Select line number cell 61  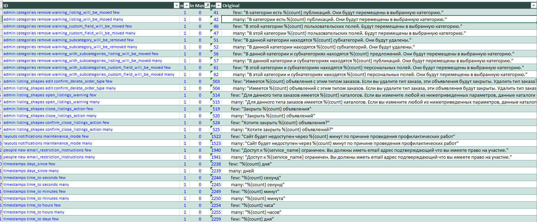tap(216, 67)
